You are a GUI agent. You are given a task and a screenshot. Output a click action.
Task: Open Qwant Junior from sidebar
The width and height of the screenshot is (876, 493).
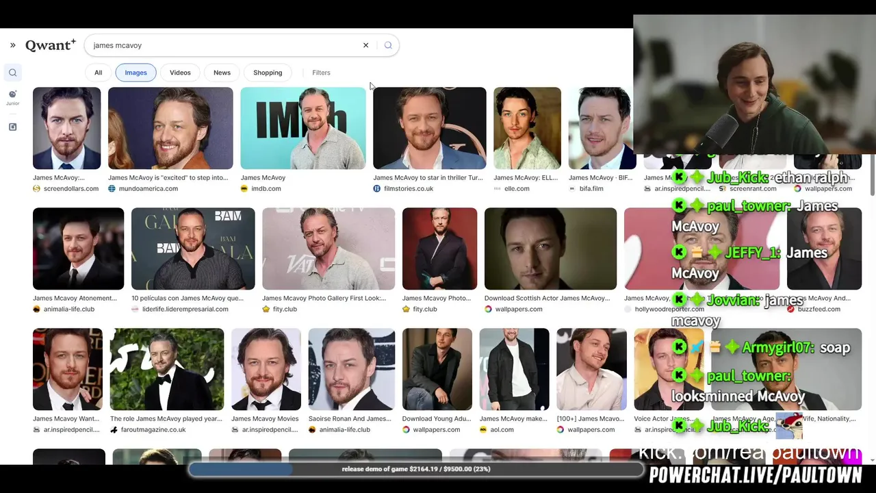pos(12,97)
